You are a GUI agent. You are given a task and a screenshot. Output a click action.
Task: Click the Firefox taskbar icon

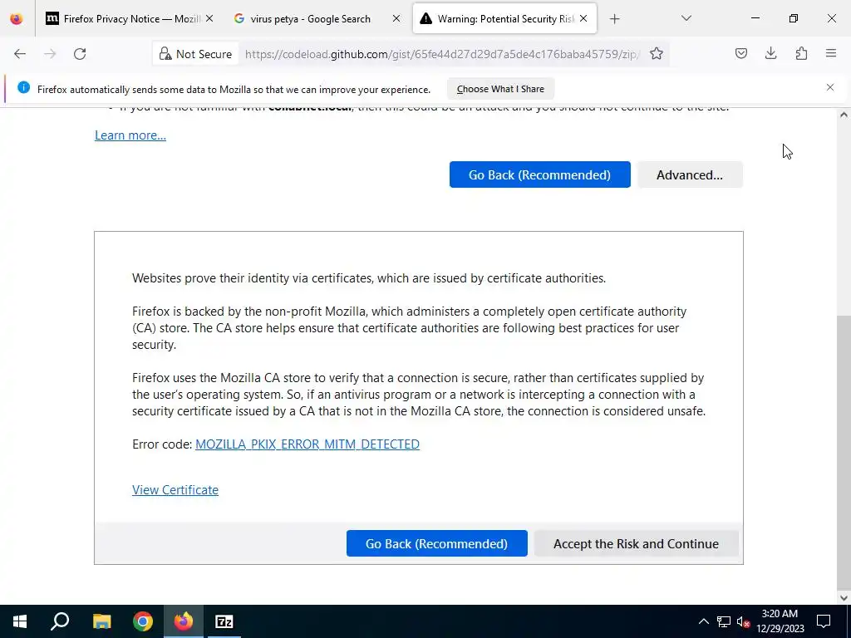pos(184,621)
